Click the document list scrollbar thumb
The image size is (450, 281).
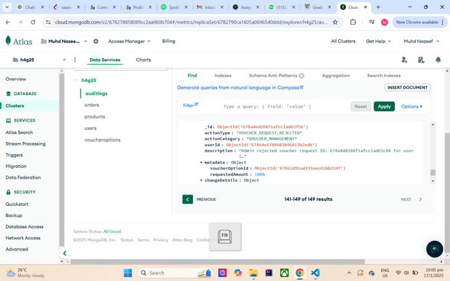pyautogui.click(x=433, y=172)
